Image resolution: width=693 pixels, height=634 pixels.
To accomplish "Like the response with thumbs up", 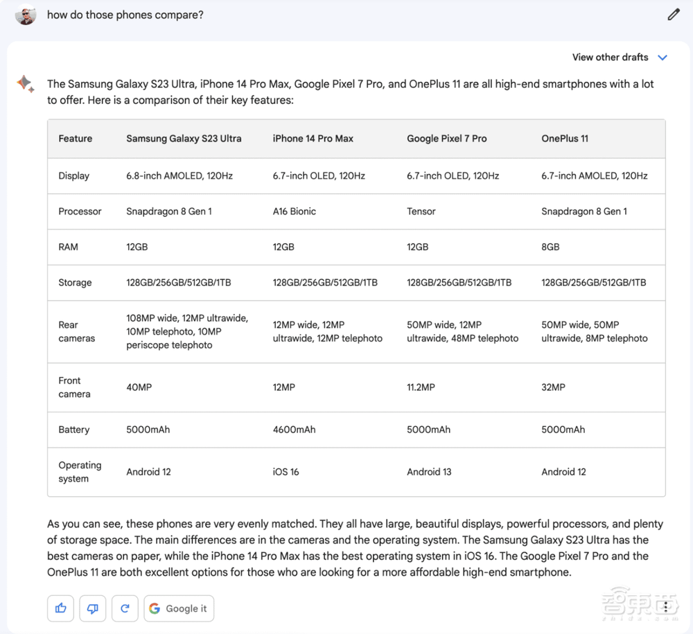I will pyautogui.click(x=61, y=608).
